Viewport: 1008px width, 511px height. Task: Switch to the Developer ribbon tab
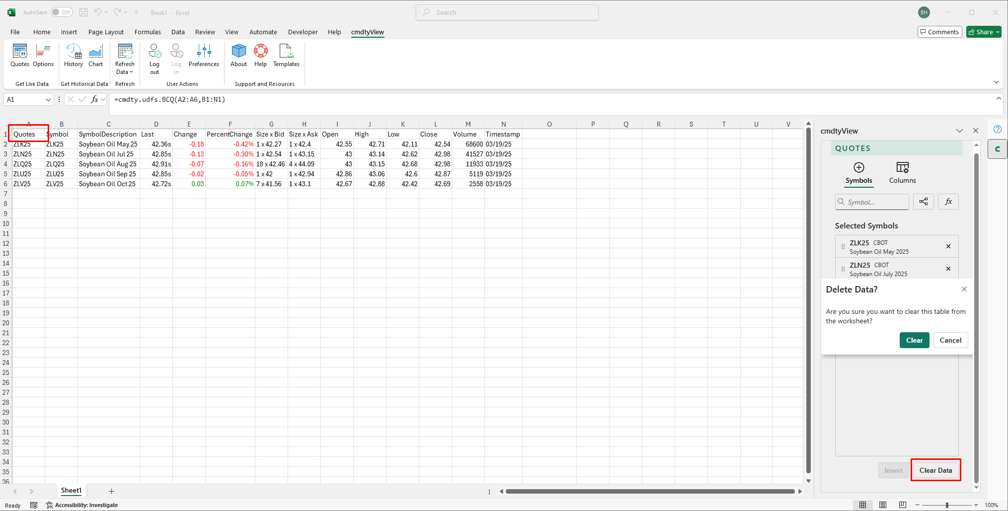[303, 32]
